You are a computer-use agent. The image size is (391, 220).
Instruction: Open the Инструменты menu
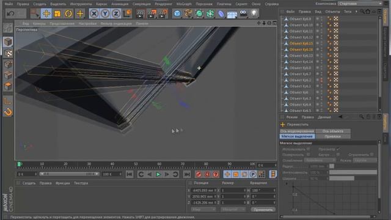tap(81, 4)
